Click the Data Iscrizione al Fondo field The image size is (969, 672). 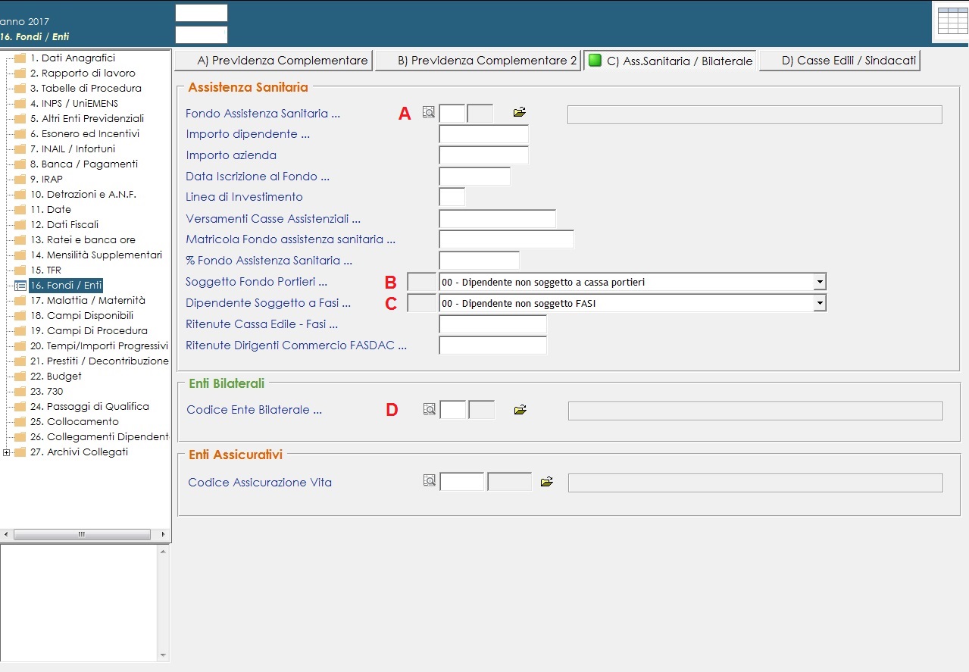474,177
